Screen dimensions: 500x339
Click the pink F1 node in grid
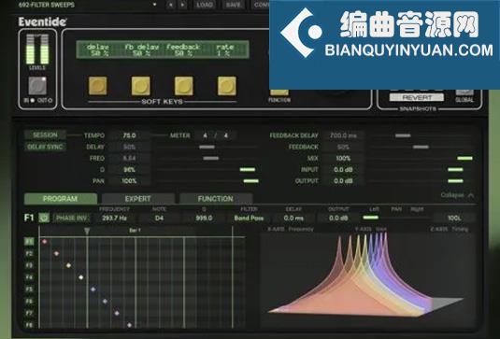[44, 242]
